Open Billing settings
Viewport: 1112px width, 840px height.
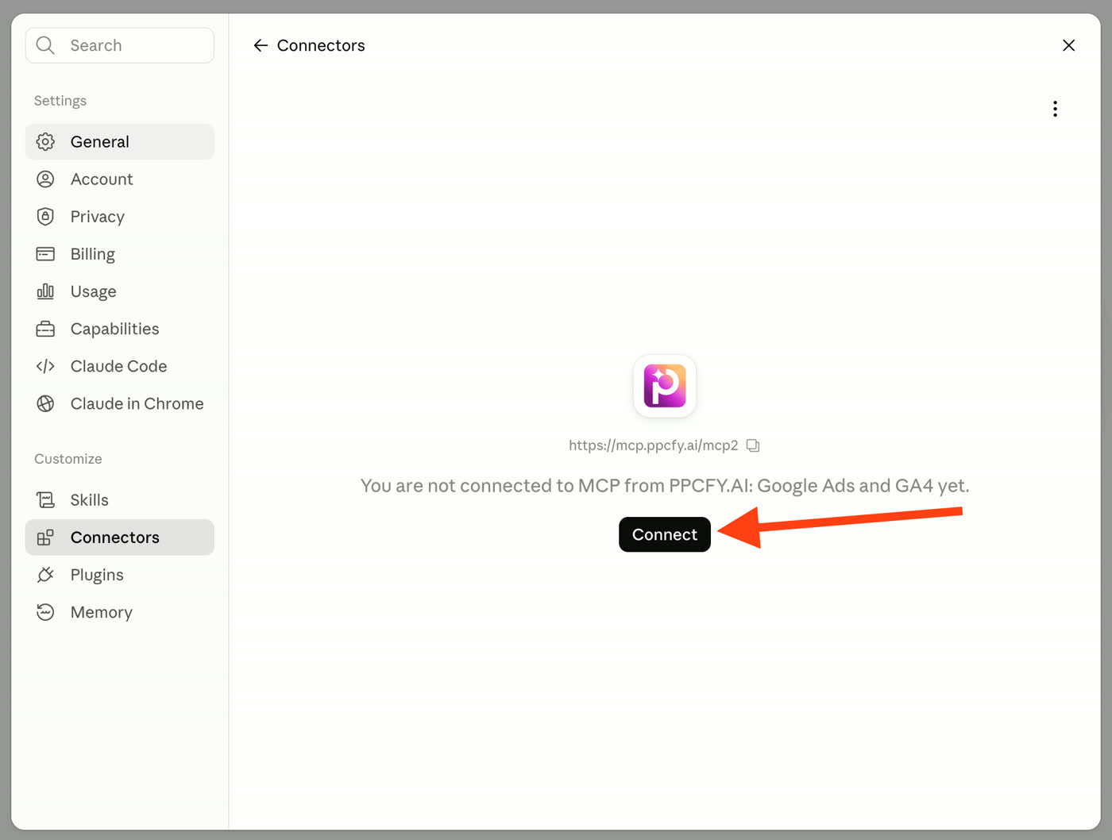pyautogui.click(x=92, y=254)
